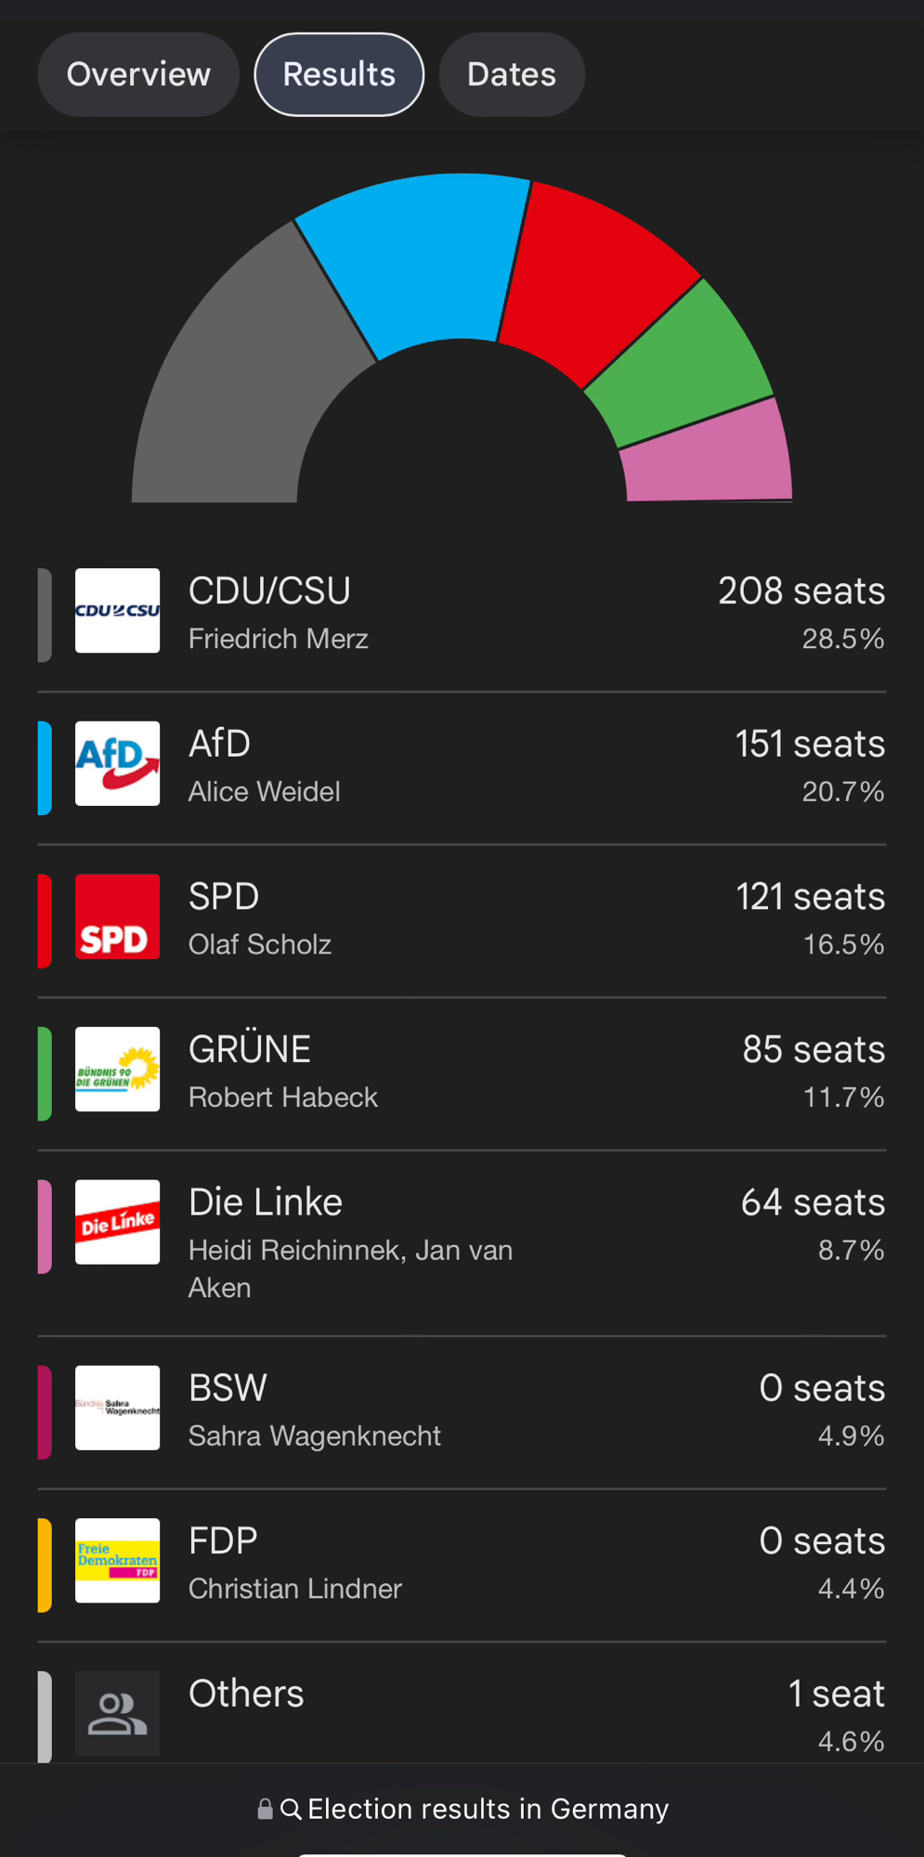Tap the Others group icon
Screen dimensions: 924x1857
[x=117, y=1713]
